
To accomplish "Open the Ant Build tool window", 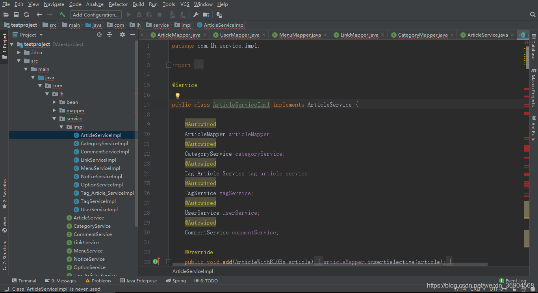I will pos(533,129).
